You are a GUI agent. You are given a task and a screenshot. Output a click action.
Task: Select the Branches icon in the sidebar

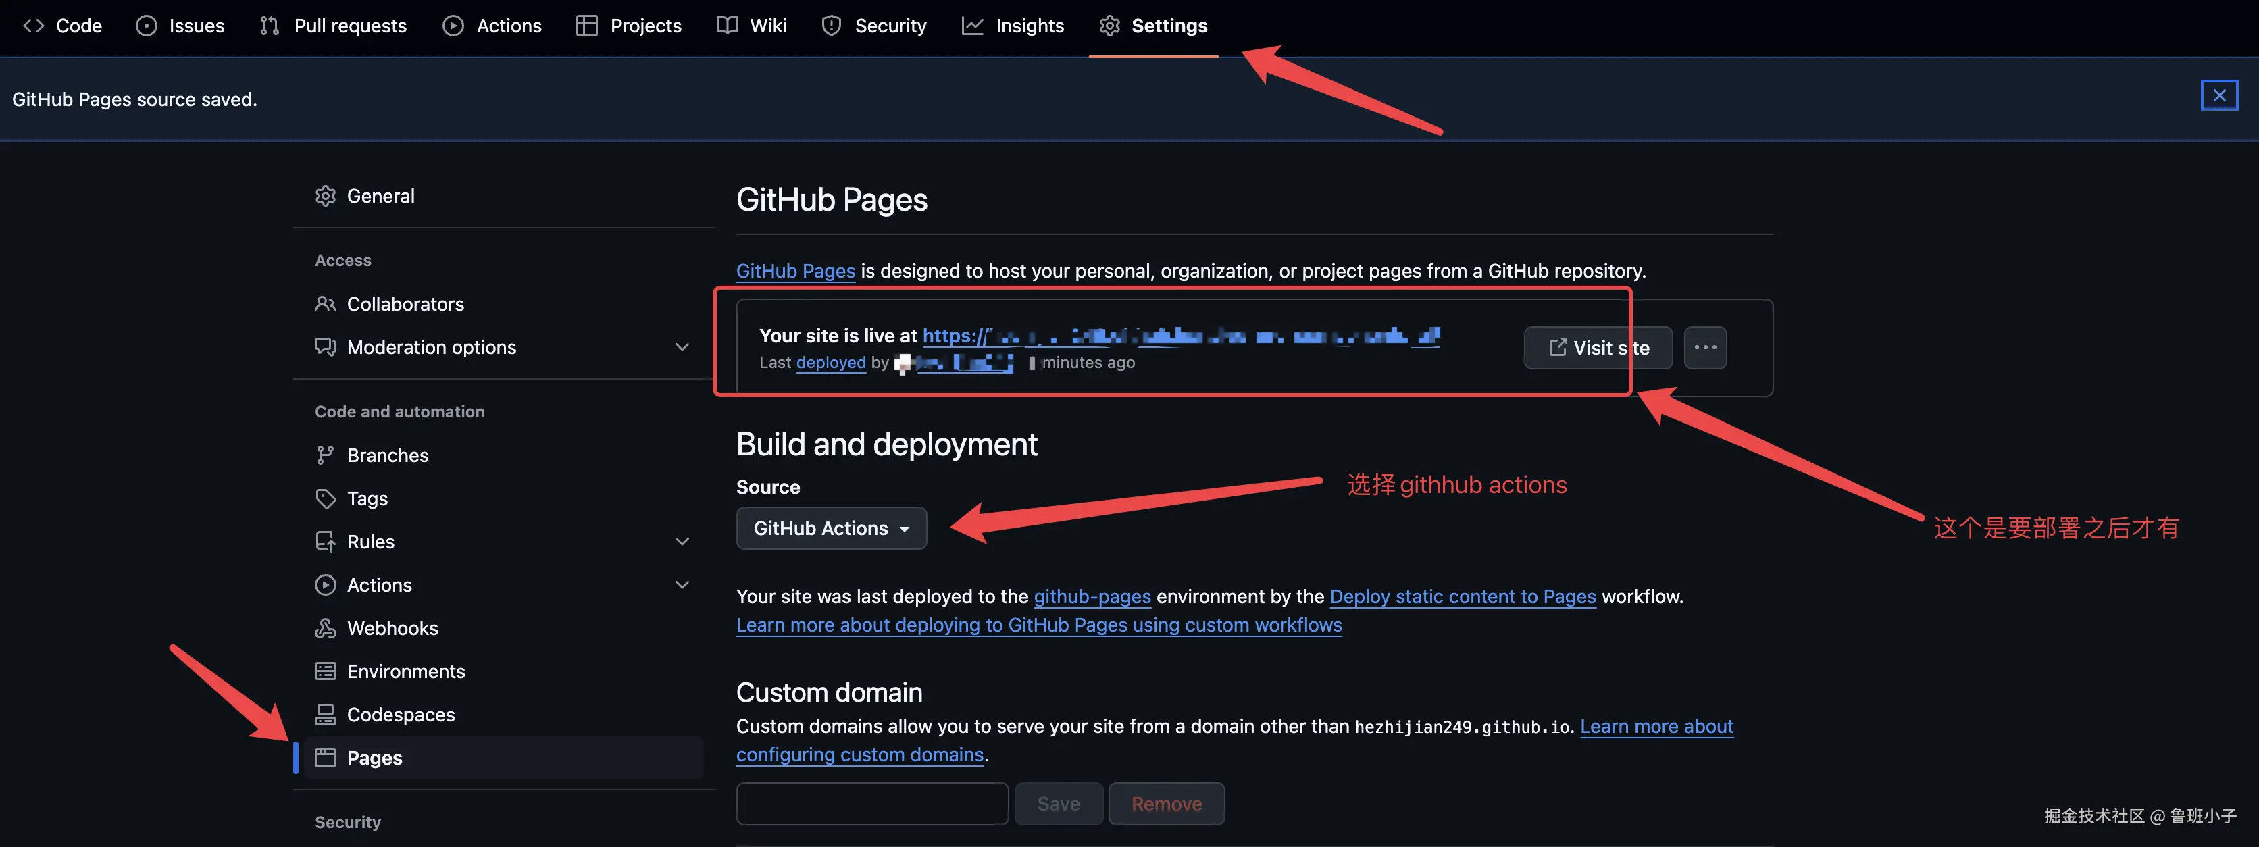[326, 454]
